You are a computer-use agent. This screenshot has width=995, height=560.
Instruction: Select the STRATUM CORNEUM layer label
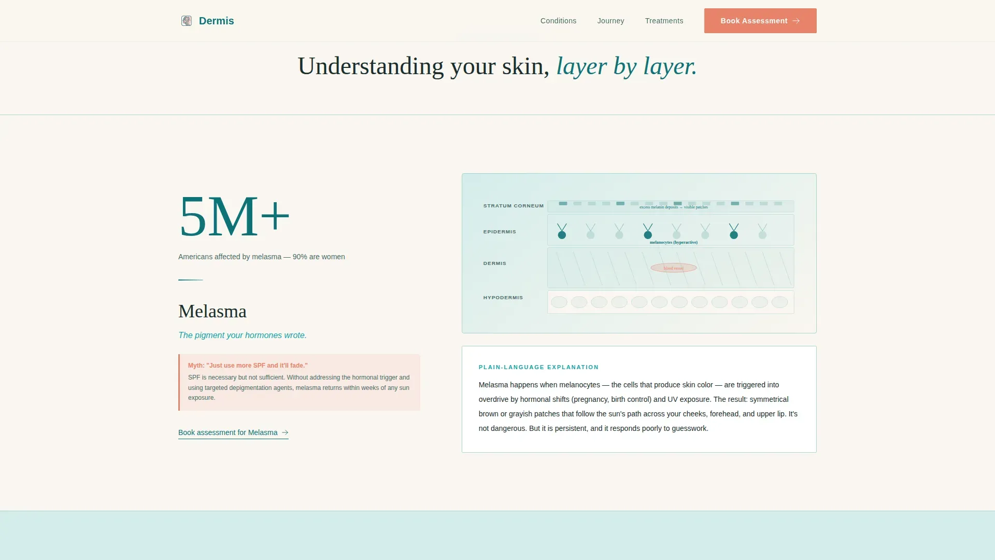(514, 206)
